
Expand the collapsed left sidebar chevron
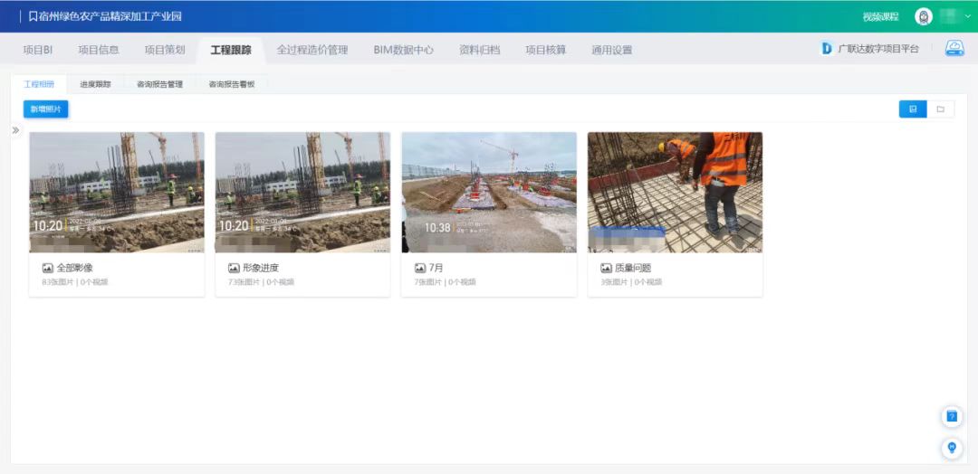(x=15, y=130)
